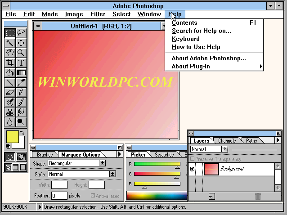The image size is (287, 215).
Task: Click the yellow foreground color swatch
Action: pos(13,137)
